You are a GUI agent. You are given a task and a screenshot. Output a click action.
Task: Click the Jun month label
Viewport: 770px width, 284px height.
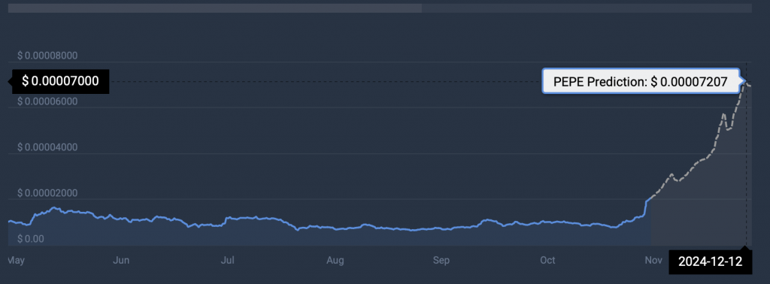[x=121, y=261]
